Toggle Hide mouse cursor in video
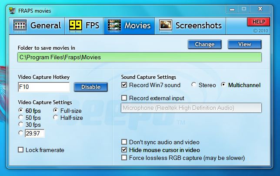The width and height of the screenshot is (280, 176). tap(160, 150)
